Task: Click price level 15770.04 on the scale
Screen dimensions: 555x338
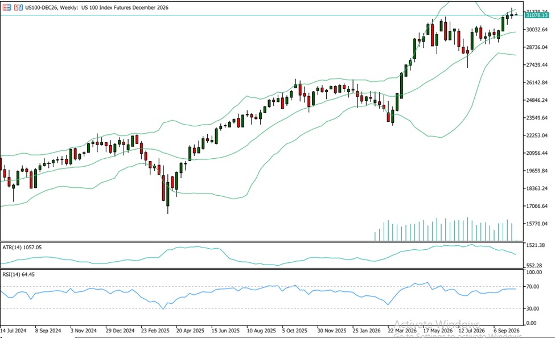Action: (537, 224)
